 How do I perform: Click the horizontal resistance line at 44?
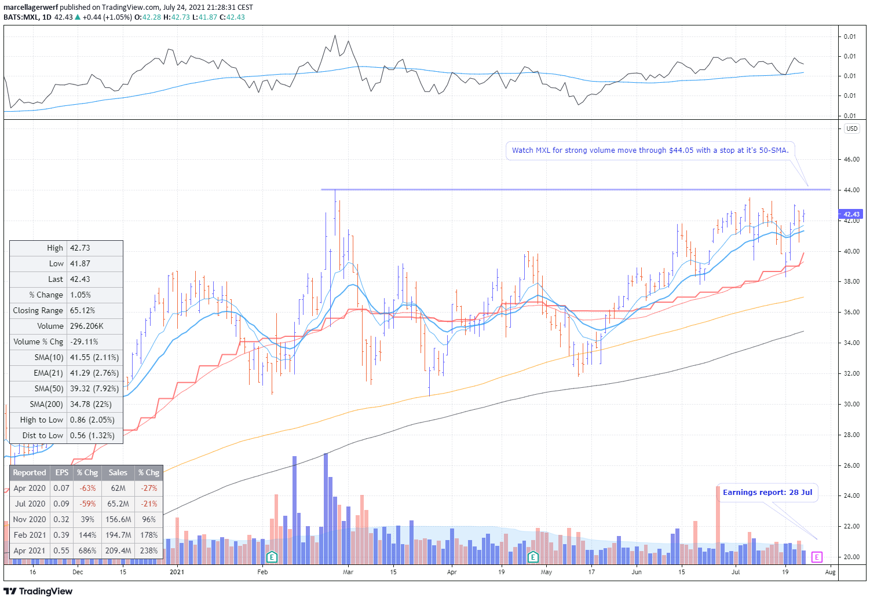click(576, 189)
